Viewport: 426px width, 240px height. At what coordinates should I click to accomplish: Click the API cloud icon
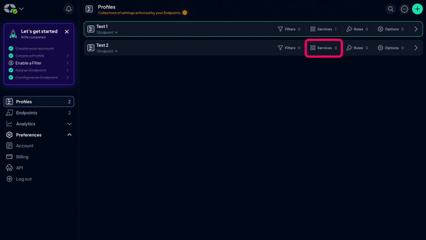[x=9, y=168]
